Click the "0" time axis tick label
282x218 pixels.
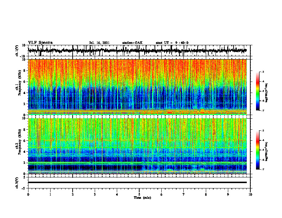28,194
